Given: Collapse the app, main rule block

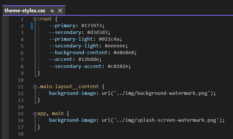Looking at the screenshot, I should 35,114.
